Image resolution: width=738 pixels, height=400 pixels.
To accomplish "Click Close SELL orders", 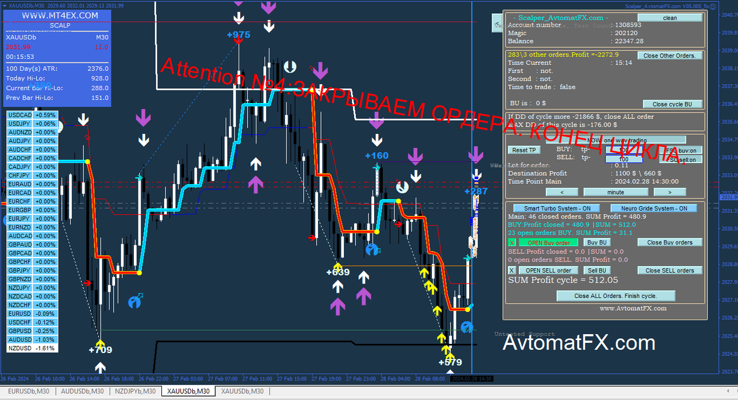I will pos(670,271).
